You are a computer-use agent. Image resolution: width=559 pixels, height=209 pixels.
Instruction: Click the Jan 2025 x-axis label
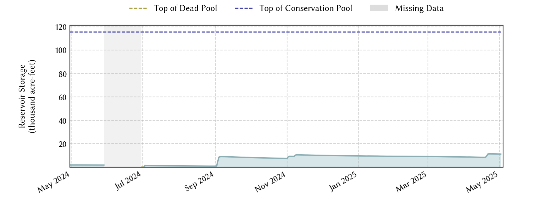[343, 181]
